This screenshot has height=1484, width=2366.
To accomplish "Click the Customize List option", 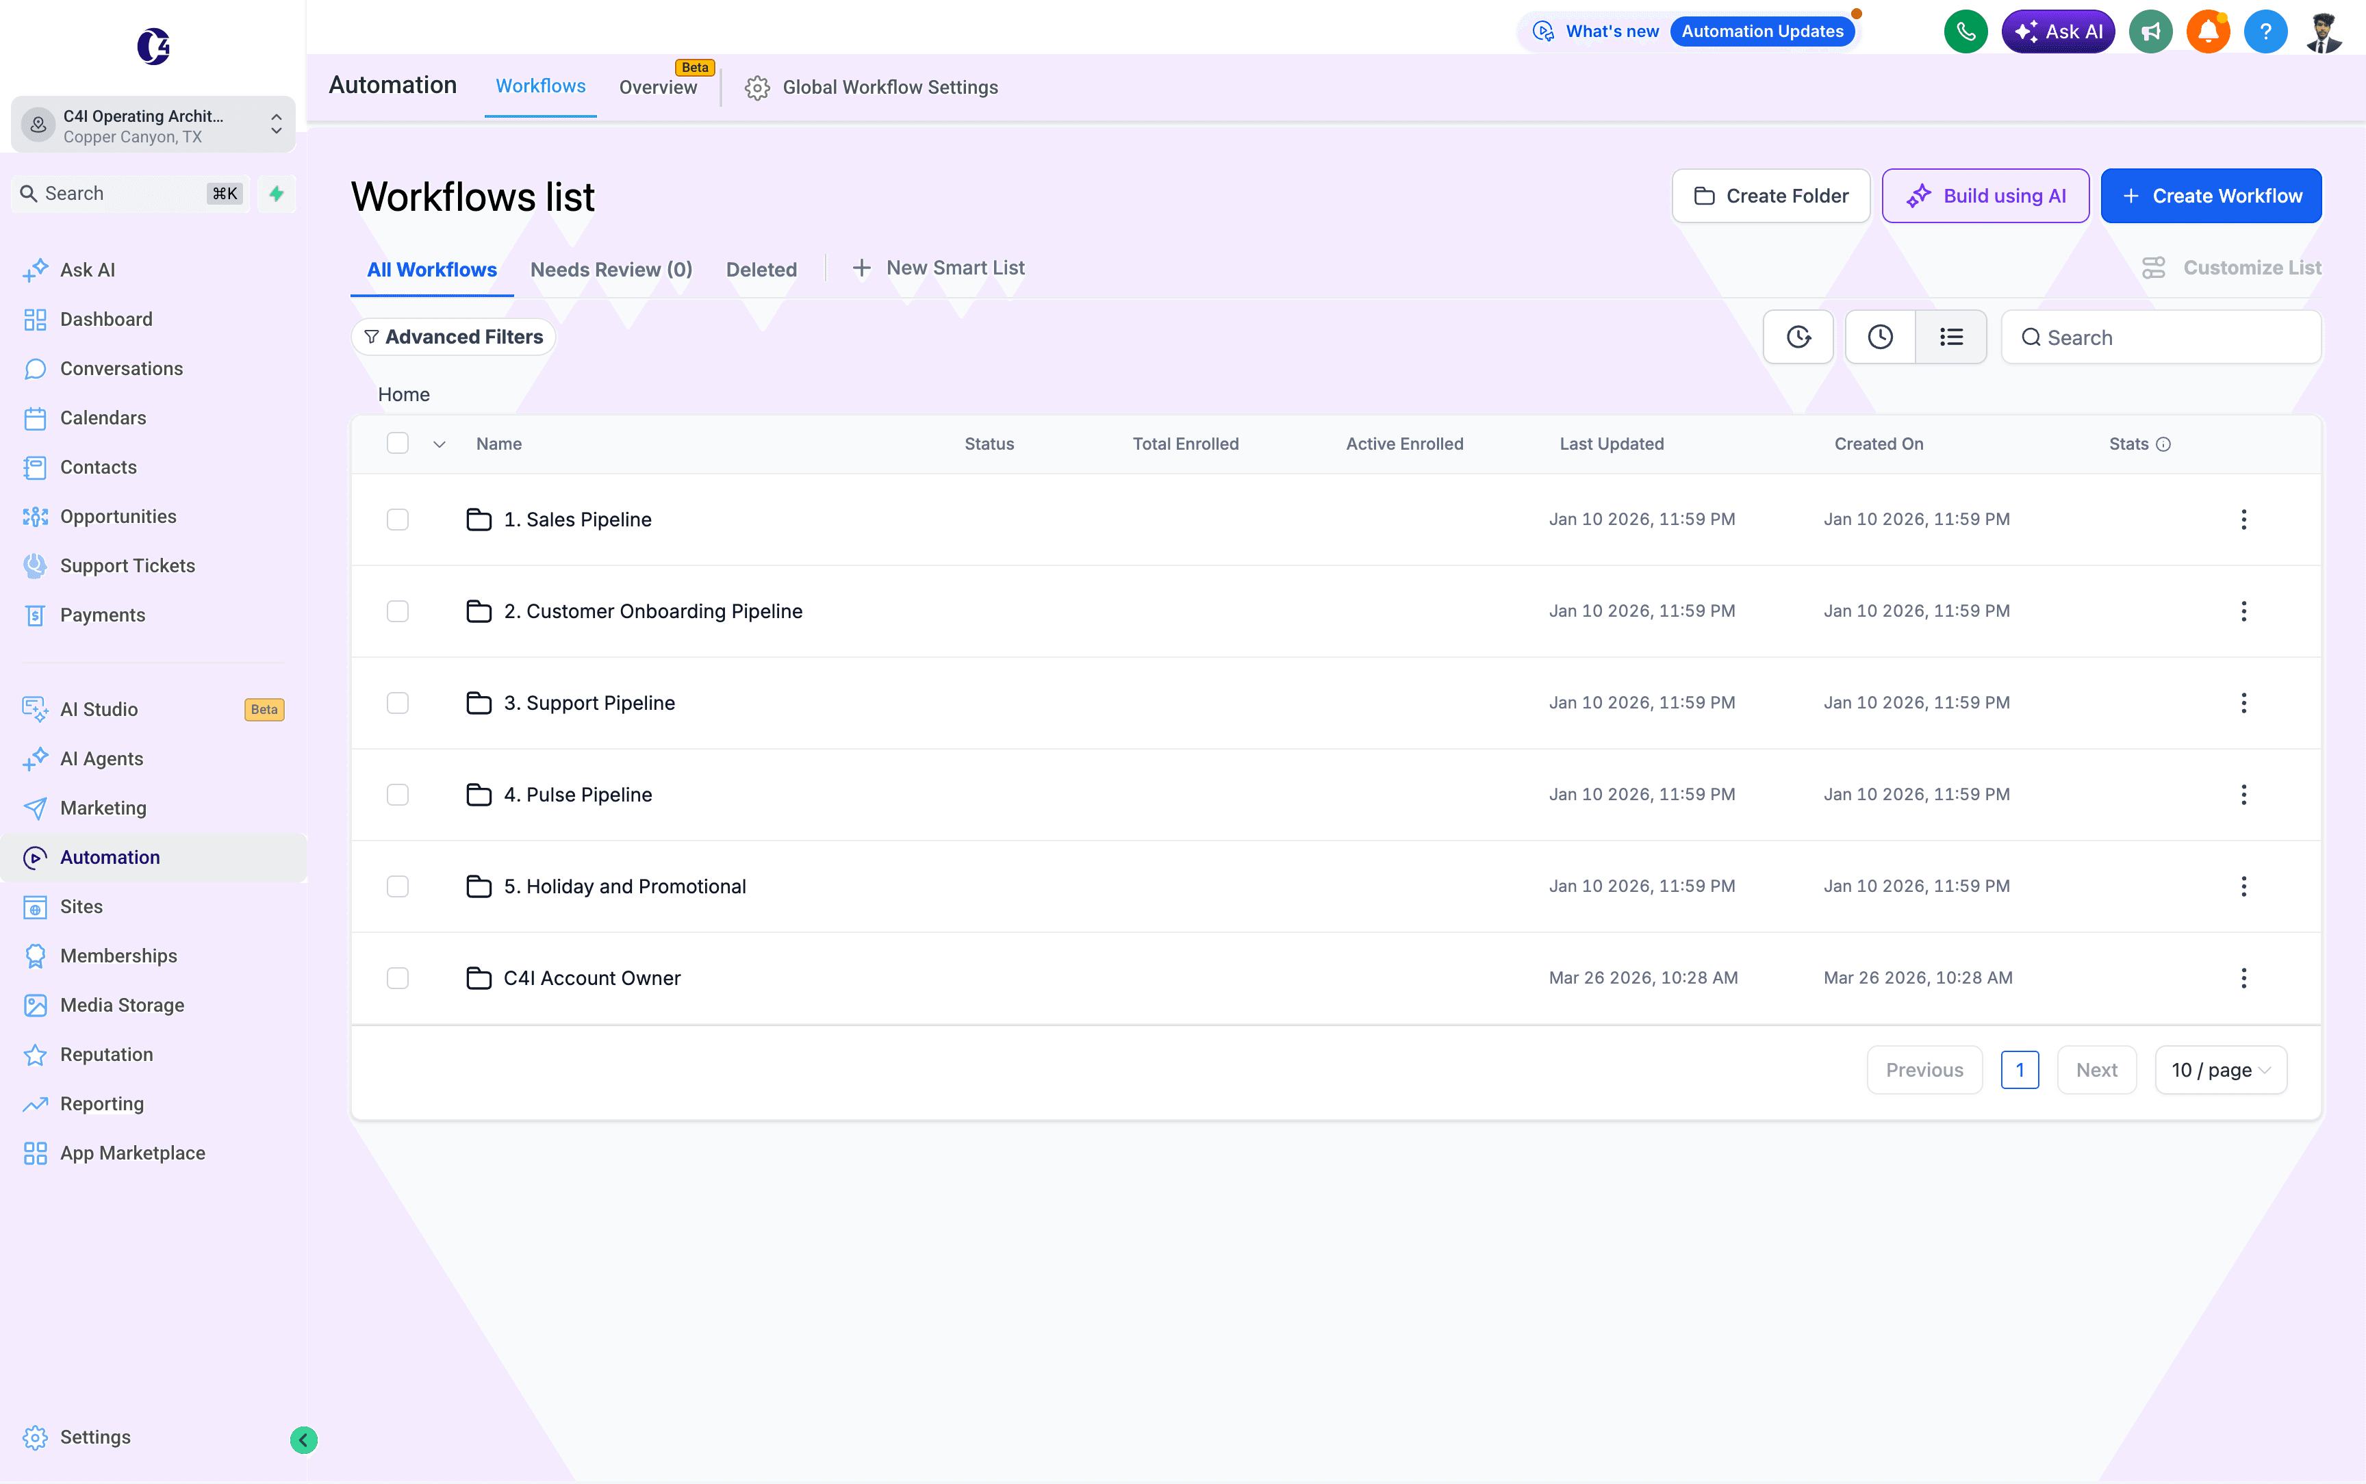I will click(x=2232, y=268).
